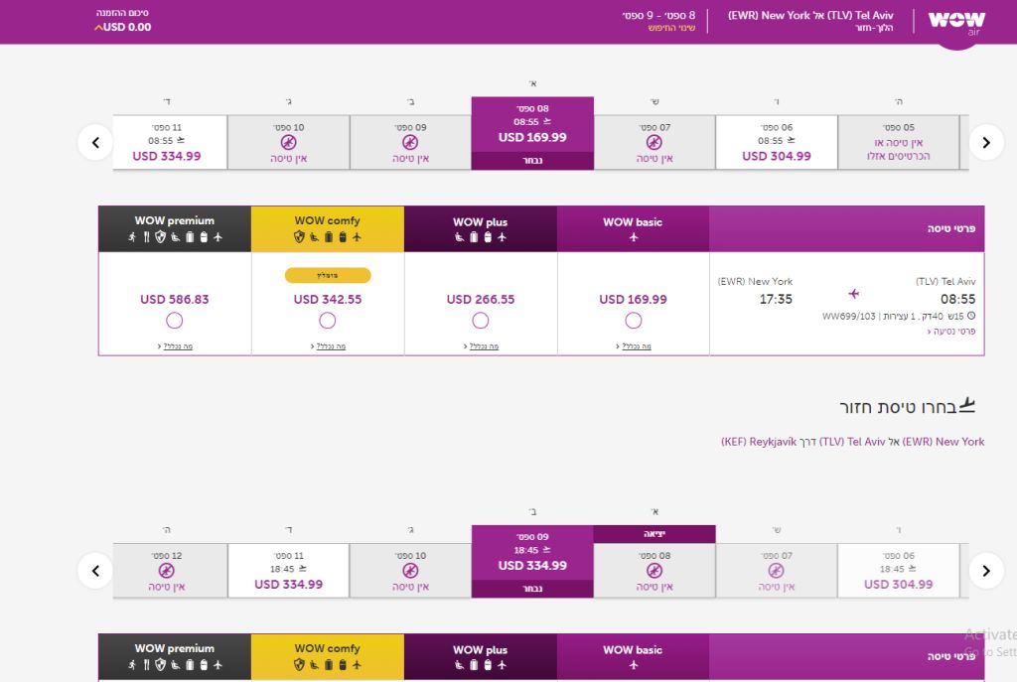This screenshot has width=1017, height=682.
Task: Click the WOW air logo
Action: (x=956, y=24)
